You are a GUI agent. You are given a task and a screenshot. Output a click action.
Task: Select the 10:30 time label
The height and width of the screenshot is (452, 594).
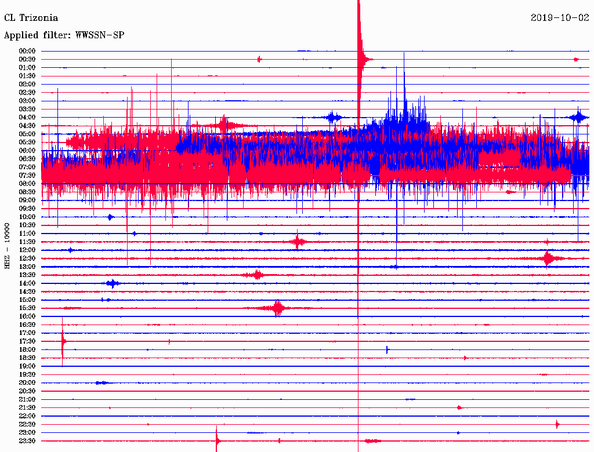(x=27, y=225)
